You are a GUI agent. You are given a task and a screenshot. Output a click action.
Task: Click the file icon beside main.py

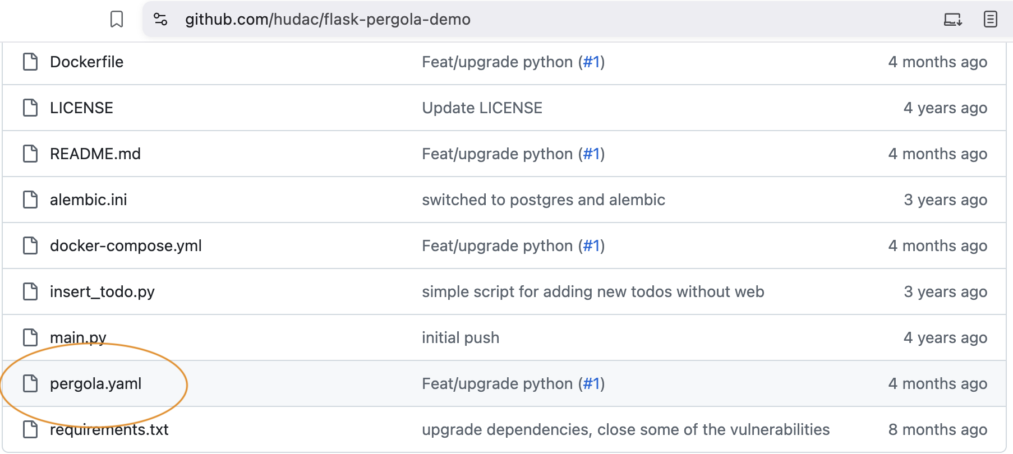30,337
